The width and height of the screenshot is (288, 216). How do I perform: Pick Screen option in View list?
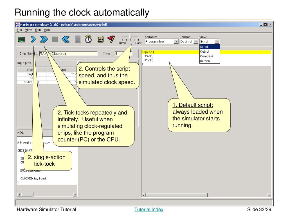pos(210,61)
